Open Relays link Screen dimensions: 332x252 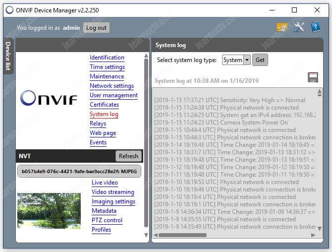point(98,124)
